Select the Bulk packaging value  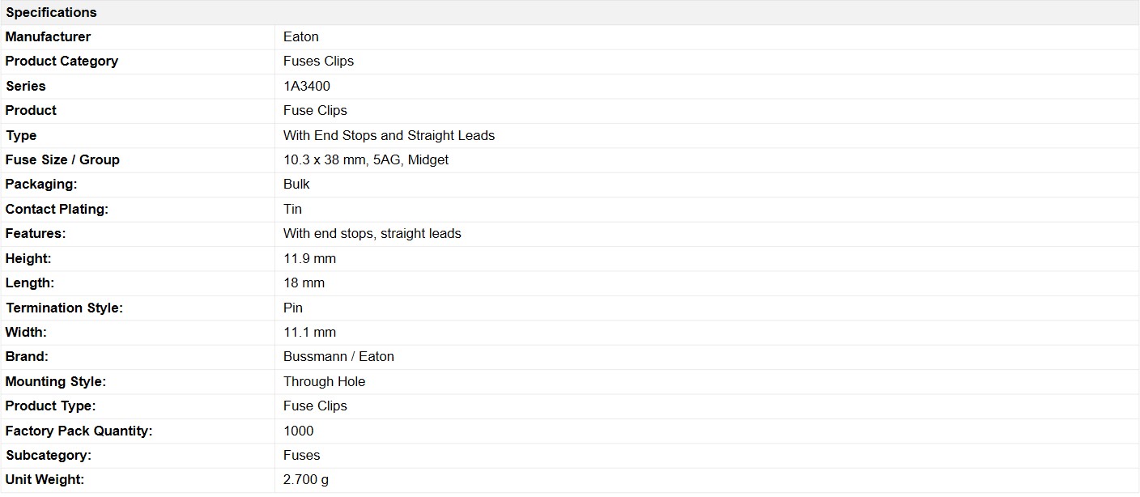click(296, 184)
